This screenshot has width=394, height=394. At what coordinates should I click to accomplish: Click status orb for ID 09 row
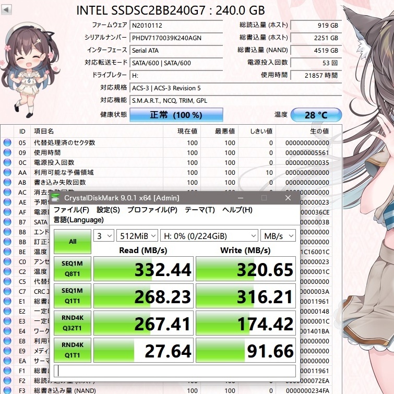click(7, 152)
